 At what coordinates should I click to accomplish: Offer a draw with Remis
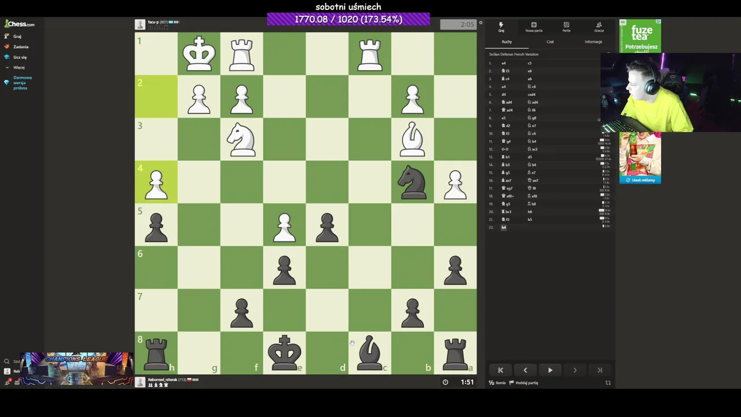pos(497,383)
